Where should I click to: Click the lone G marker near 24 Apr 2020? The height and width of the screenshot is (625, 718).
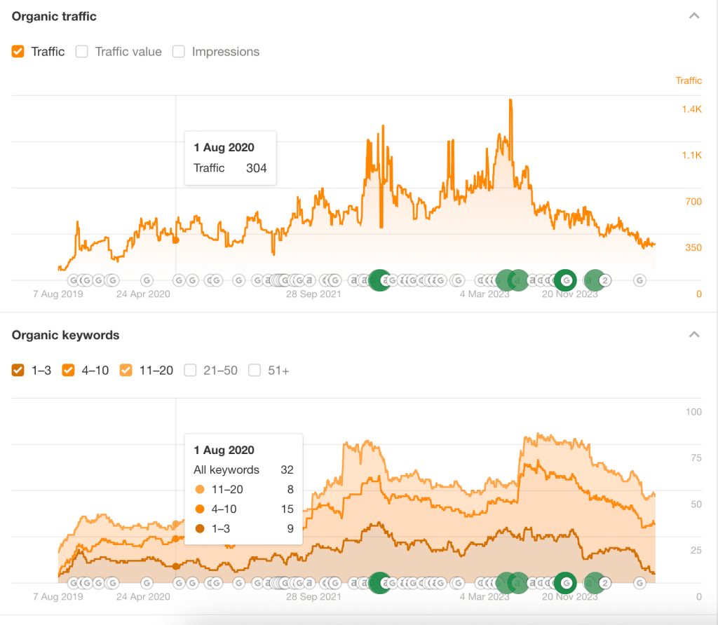(x=146, y=280)
